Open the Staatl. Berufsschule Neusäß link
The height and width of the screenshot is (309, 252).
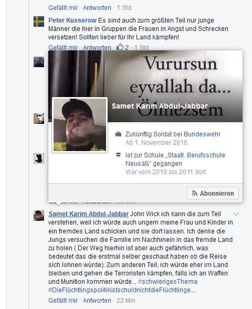coord(175,159)
